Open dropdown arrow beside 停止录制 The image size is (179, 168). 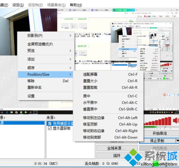tap(178, 141)
